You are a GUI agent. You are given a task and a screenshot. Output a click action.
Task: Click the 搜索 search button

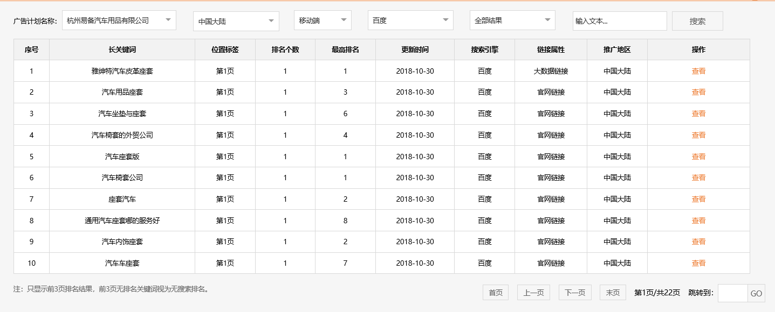click(x=696, y=20)
